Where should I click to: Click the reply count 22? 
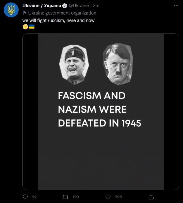(34, 197)
